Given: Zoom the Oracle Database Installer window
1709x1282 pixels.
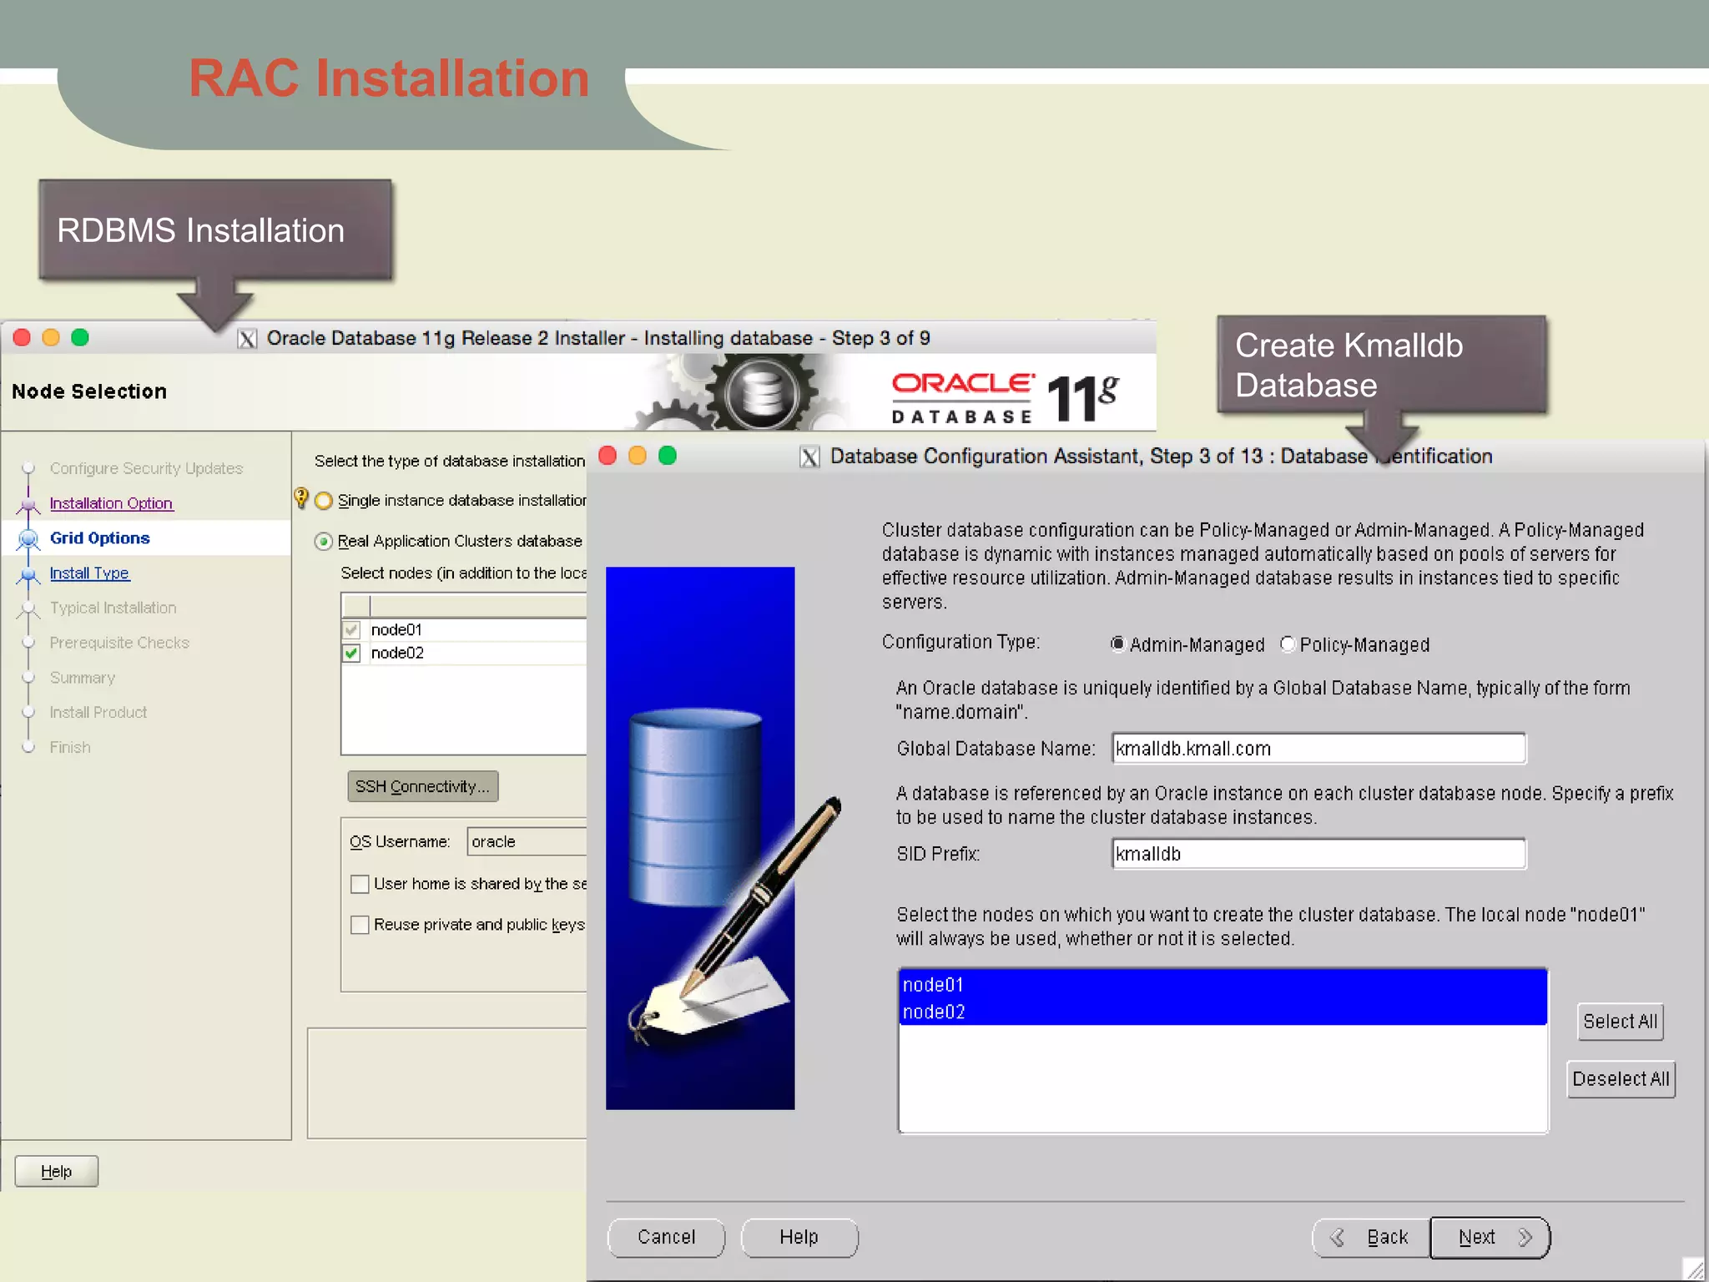Looking at the screenshot, I should tap(80, 337).
